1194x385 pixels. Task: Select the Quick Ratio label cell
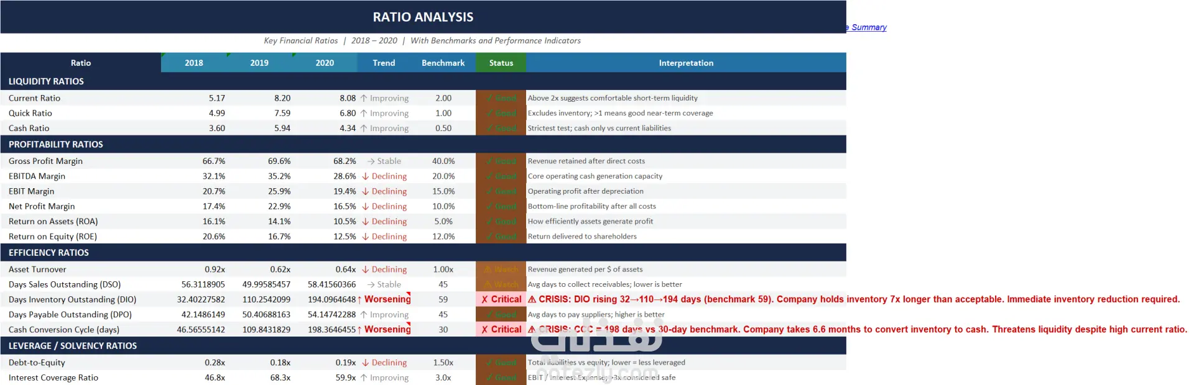81,113
